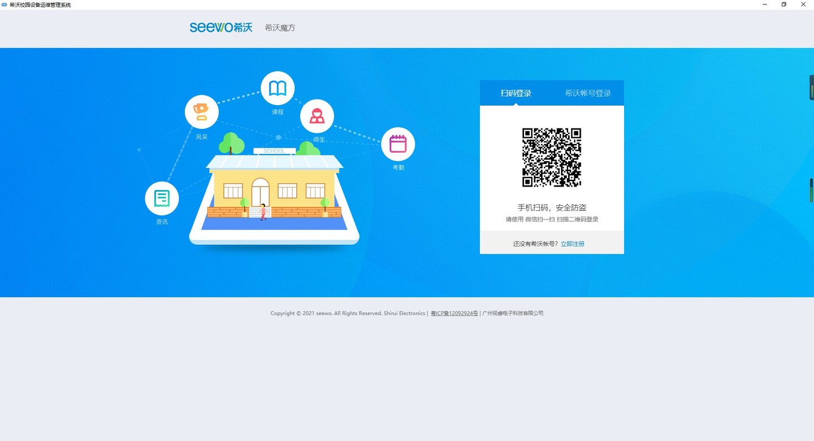Click the 请使用 微信扫一扫 instruction text
814x441 pixels.
552,219
